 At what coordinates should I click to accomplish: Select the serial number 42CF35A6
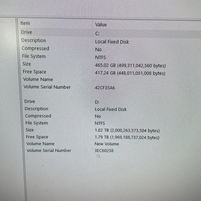coord(105,88)
